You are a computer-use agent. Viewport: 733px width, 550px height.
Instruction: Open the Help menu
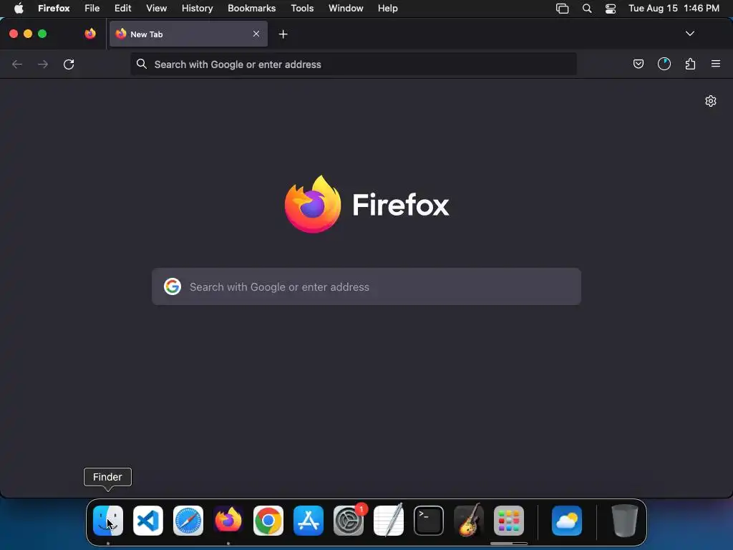pyautogui.click(x=387, y=9)
